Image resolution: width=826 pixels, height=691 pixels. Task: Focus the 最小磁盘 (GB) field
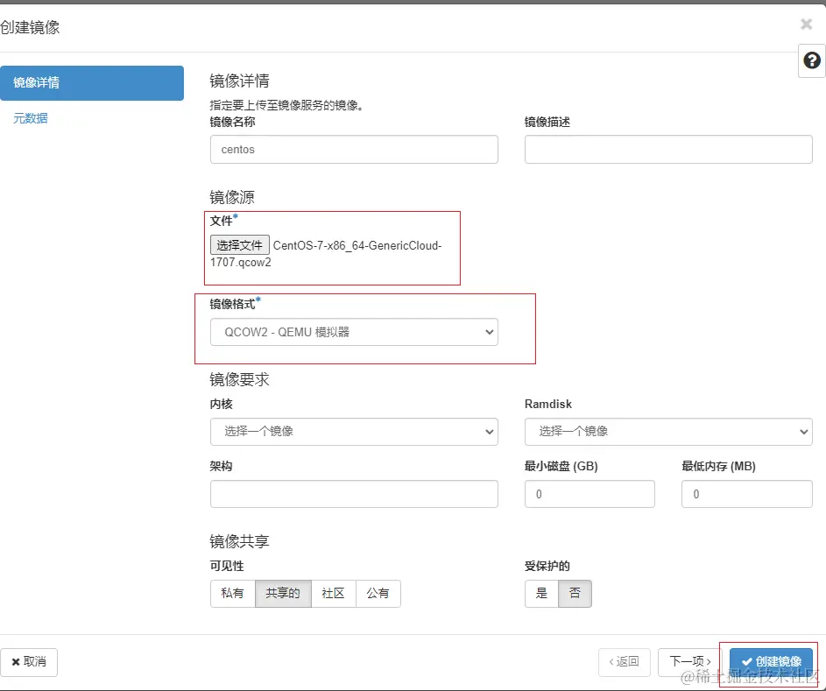(589, 494)
